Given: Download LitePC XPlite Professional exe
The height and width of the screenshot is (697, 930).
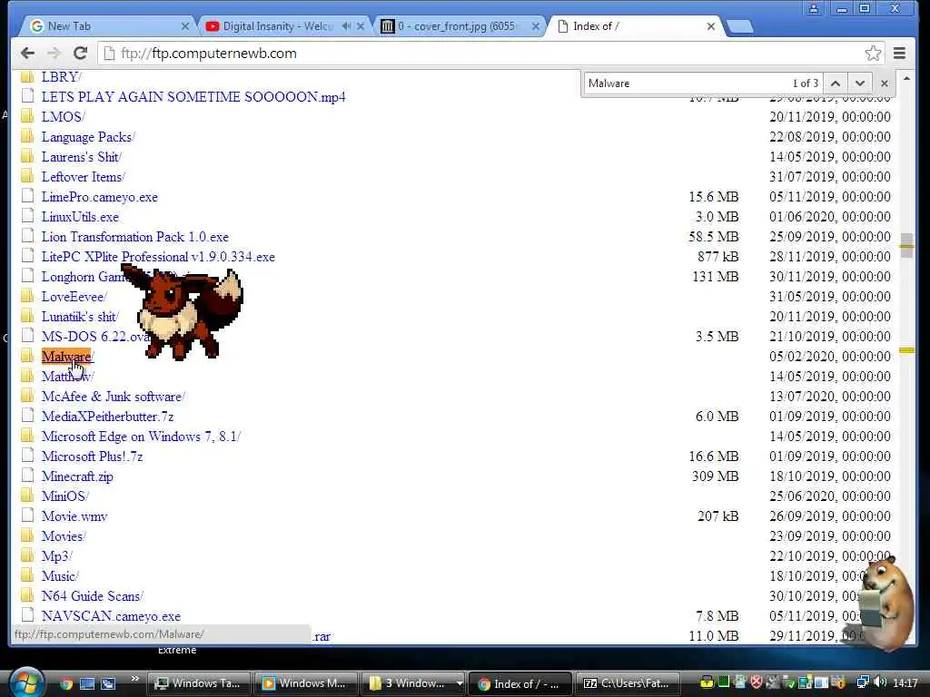Looking at the screenshot, I should 158,257.
